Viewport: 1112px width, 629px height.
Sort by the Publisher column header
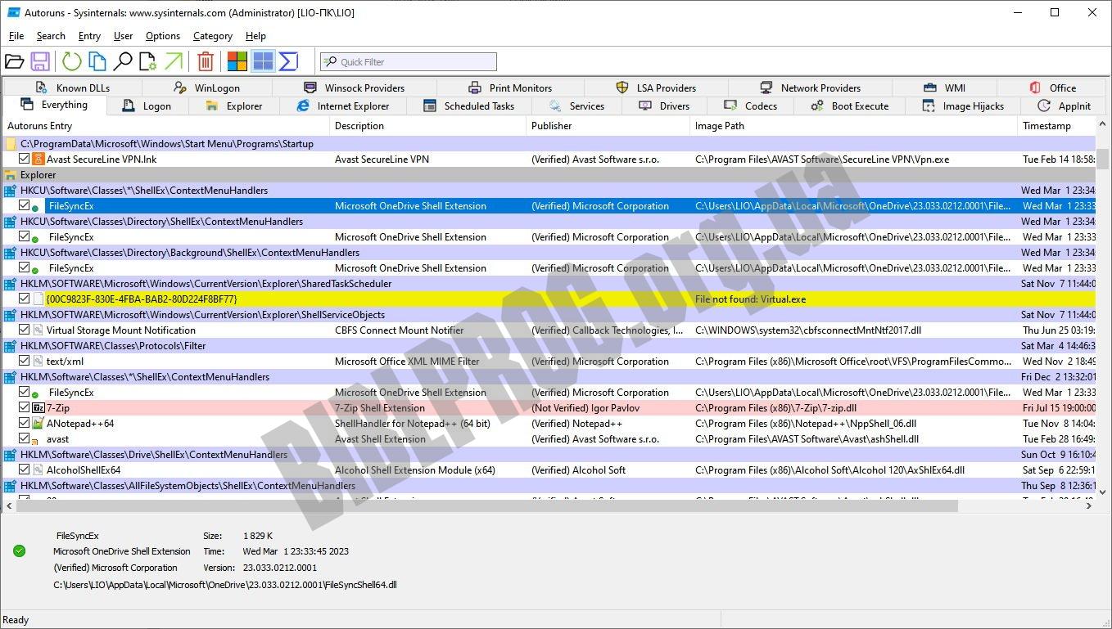pos(608,126)
